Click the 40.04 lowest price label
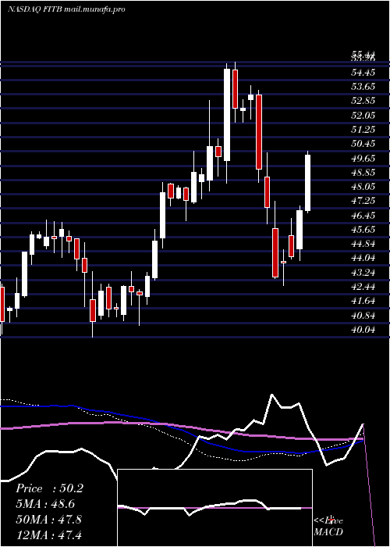The image size is (390, 547). (x=363, y=329)
